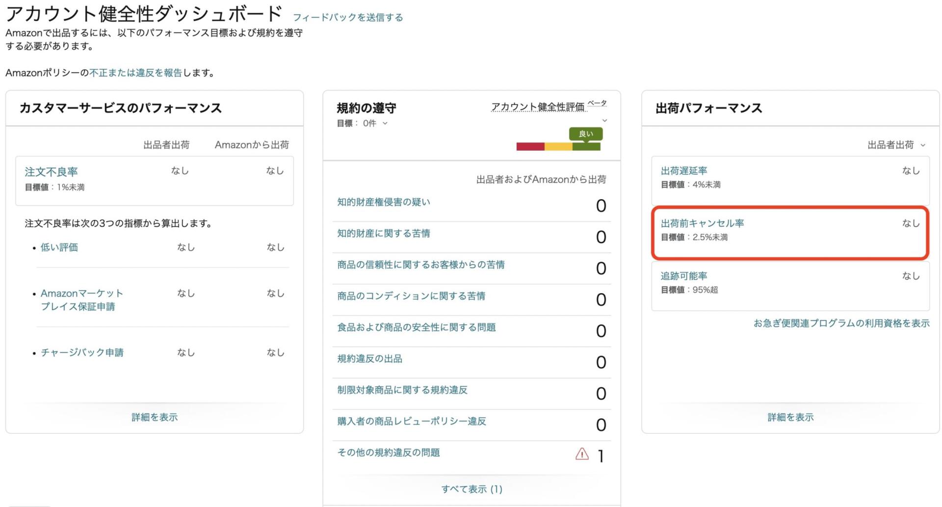
Task: Open 出荷遅延率 metric link
Action: click(684, 171)
